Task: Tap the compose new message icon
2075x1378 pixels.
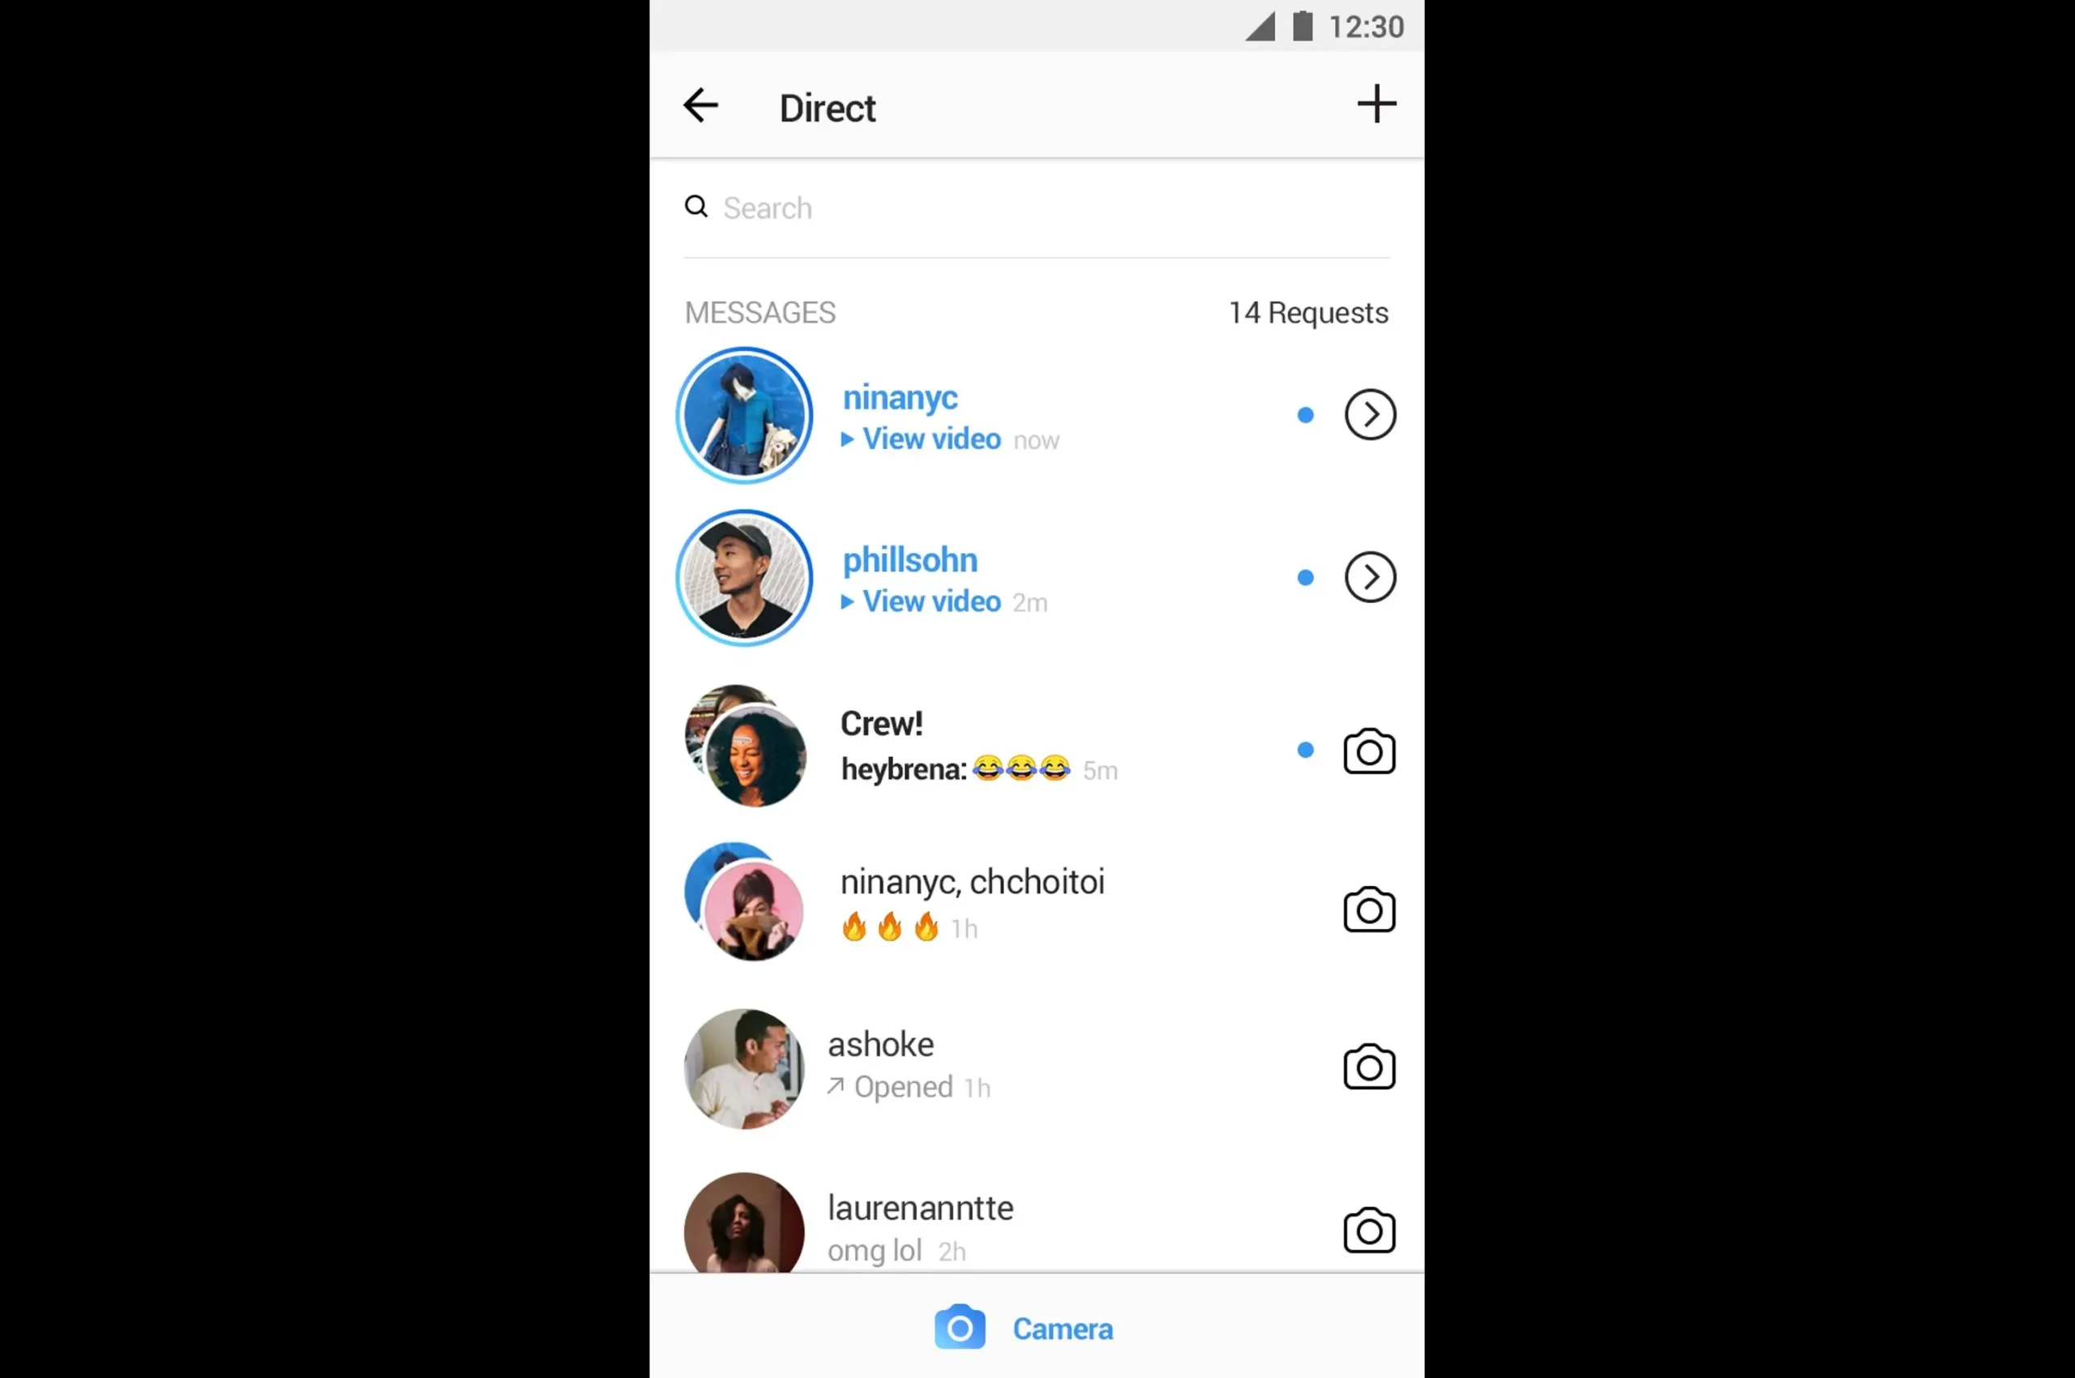Action: click(1374, 105)
